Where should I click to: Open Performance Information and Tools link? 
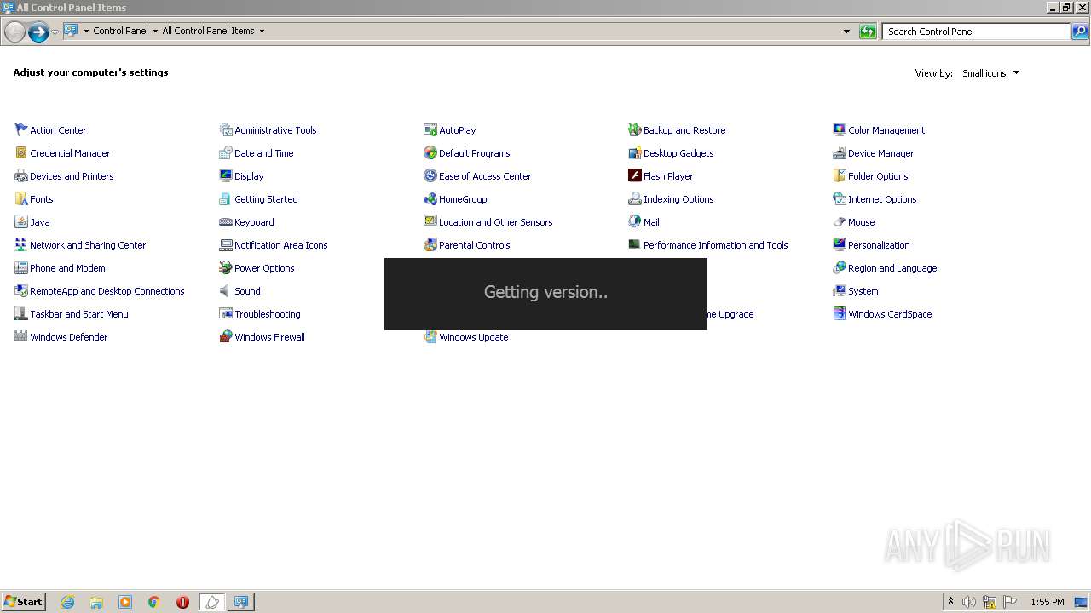[x=715, y=245]
